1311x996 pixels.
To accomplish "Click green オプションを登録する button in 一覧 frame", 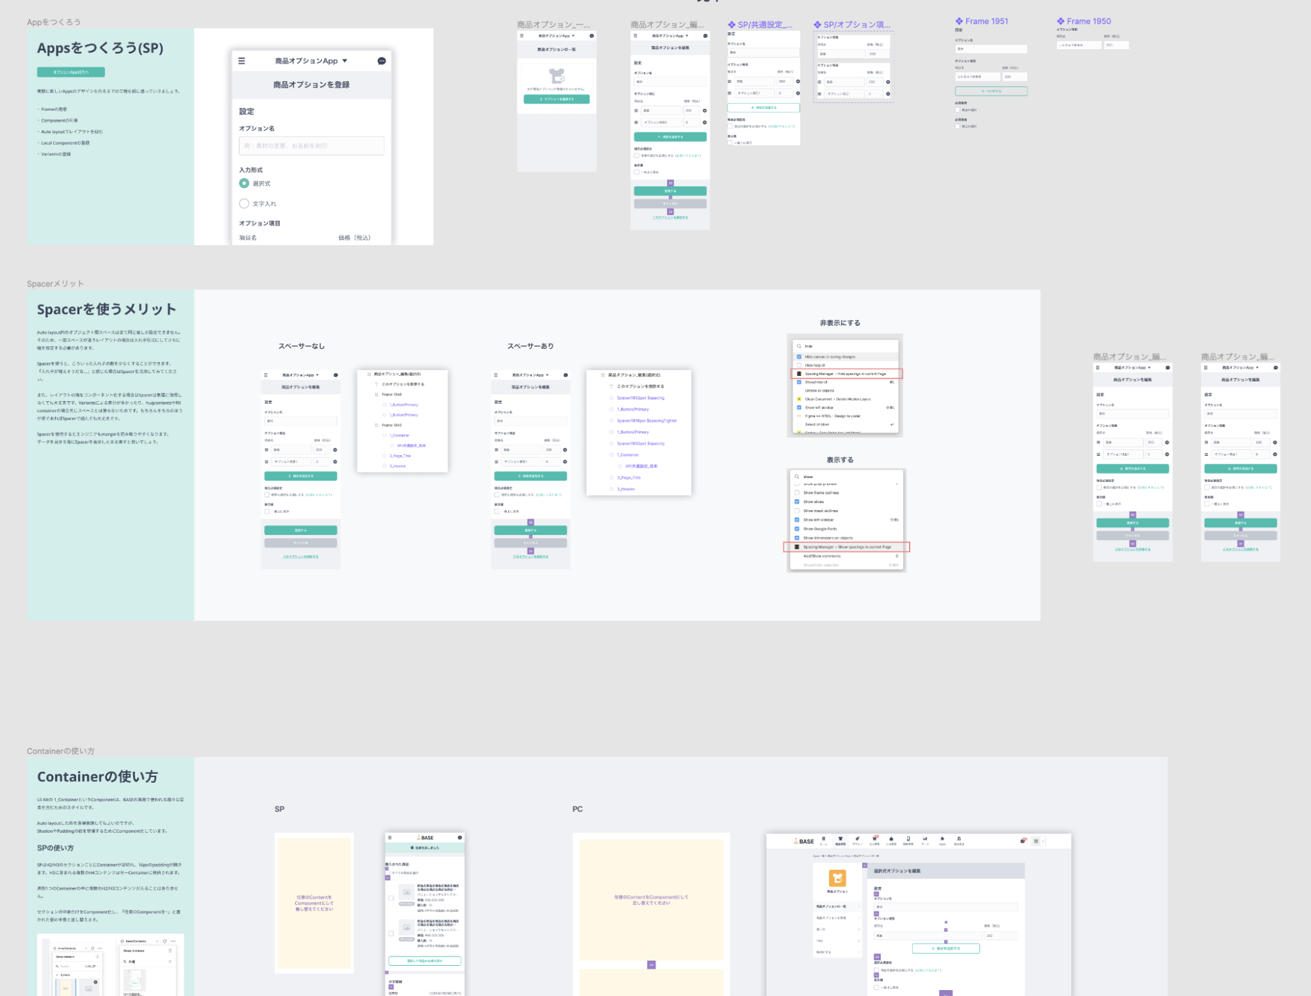I will pos(556,99).
